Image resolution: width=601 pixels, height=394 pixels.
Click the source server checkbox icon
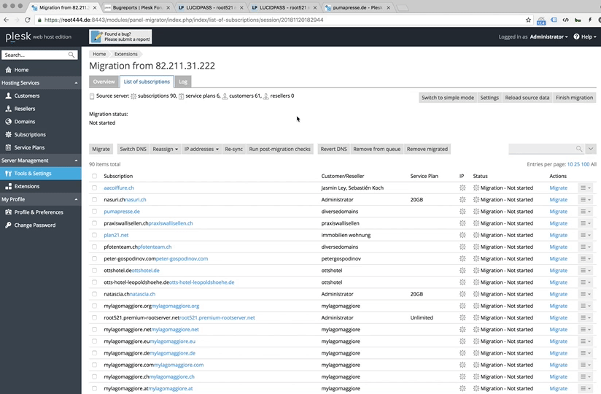click(x=92, y=96)
